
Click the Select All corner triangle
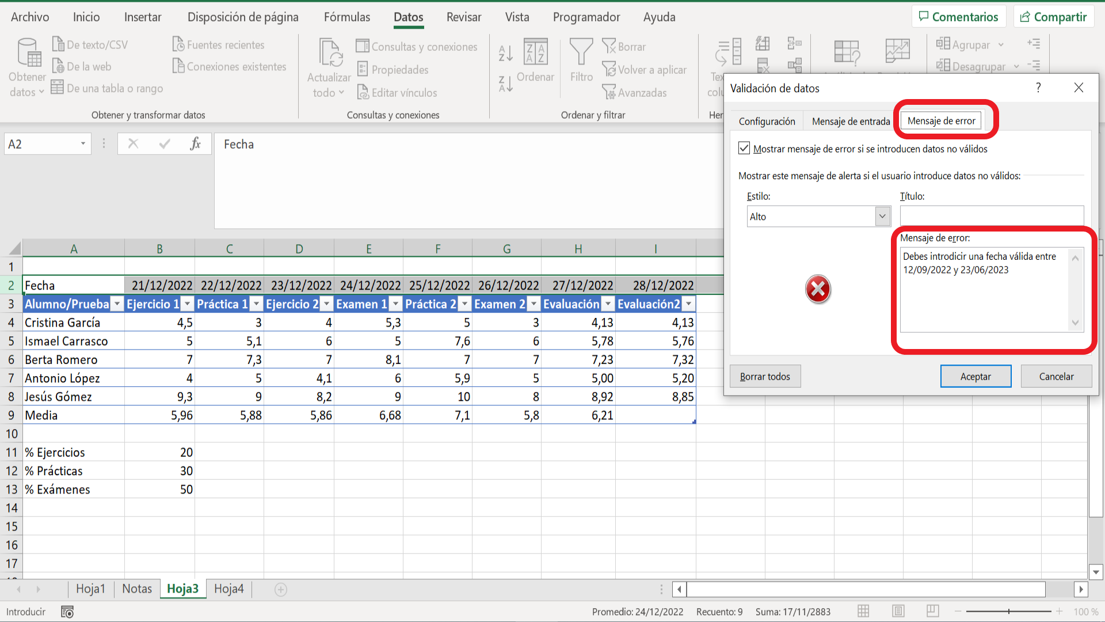point(14,249)
